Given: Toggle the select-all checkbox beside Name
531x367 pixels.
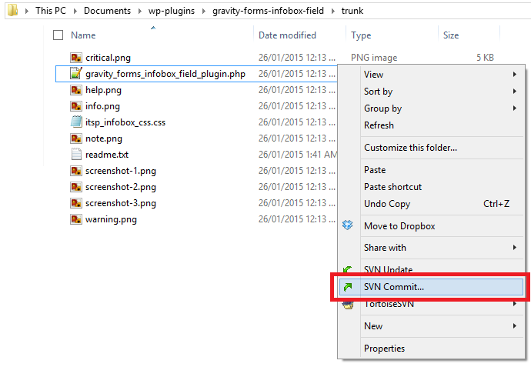Looking at the screenshot, I should pyautogui.click(x=58, y=35).
